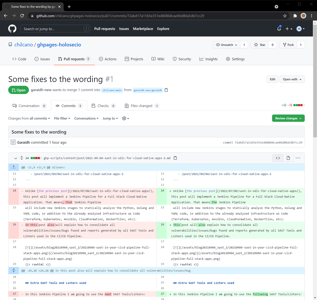Open the user avatar menu

click(x=301, y=29)
